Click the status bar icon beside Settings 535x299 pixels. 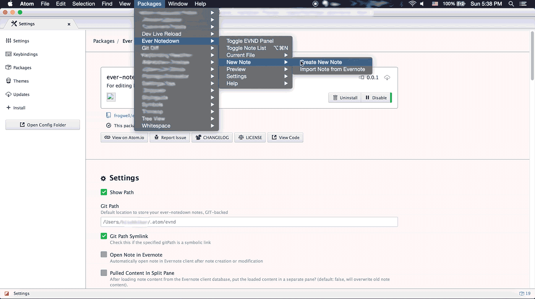pyautogui.click(x=6, y=294)
